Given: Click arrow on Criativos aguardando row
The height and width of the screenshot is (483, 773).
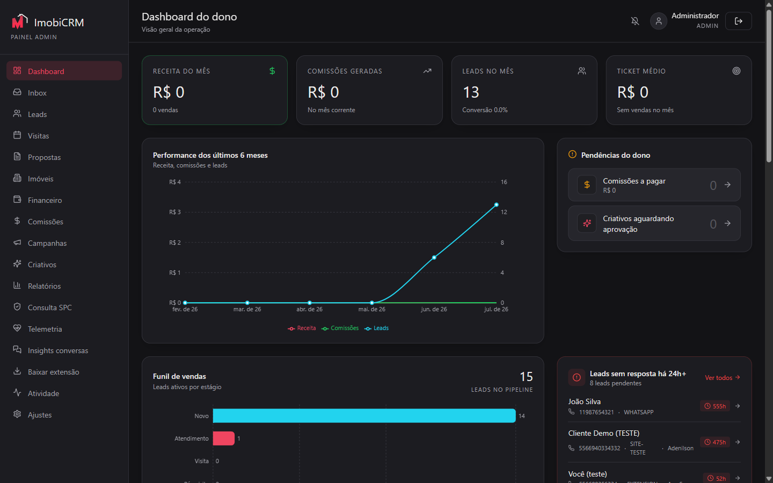Looking at the screenshot, I should pos(727,223).
